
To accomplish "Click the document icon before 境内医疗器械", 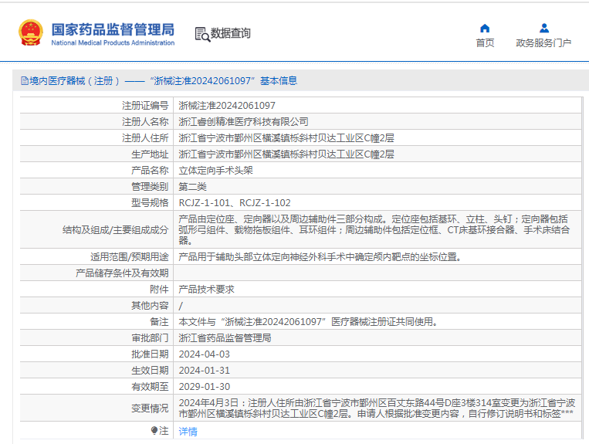I will coord(25,81).
